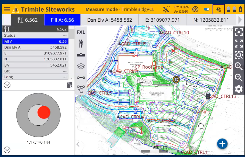Select the CAD_CTRL4 control point
245x157 pixels.
click(130, 117)
